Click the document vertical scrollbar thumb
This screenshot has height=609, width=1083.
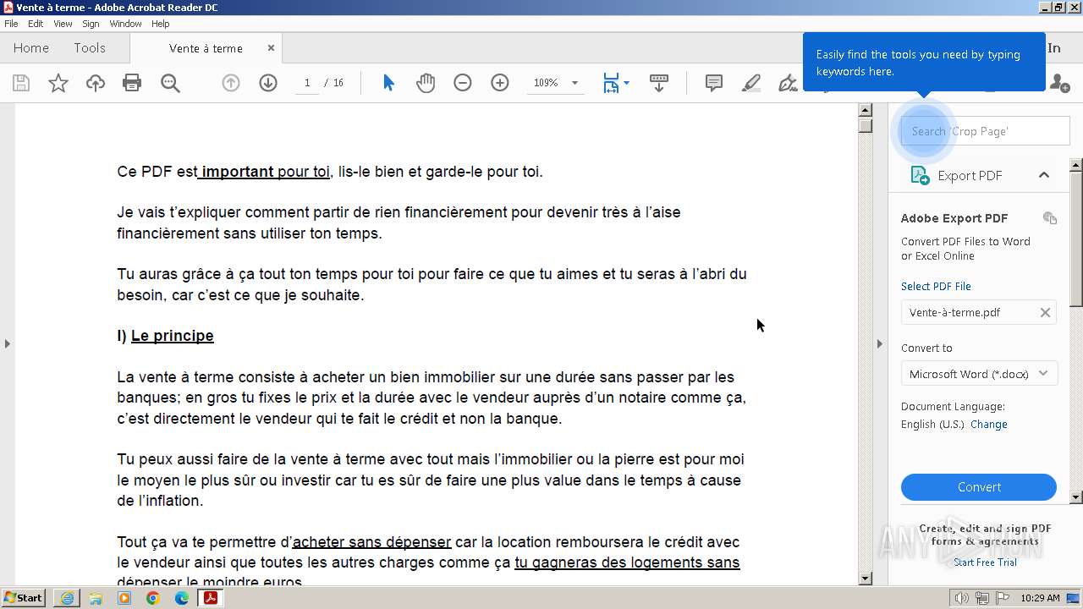(x=865, y=125)
